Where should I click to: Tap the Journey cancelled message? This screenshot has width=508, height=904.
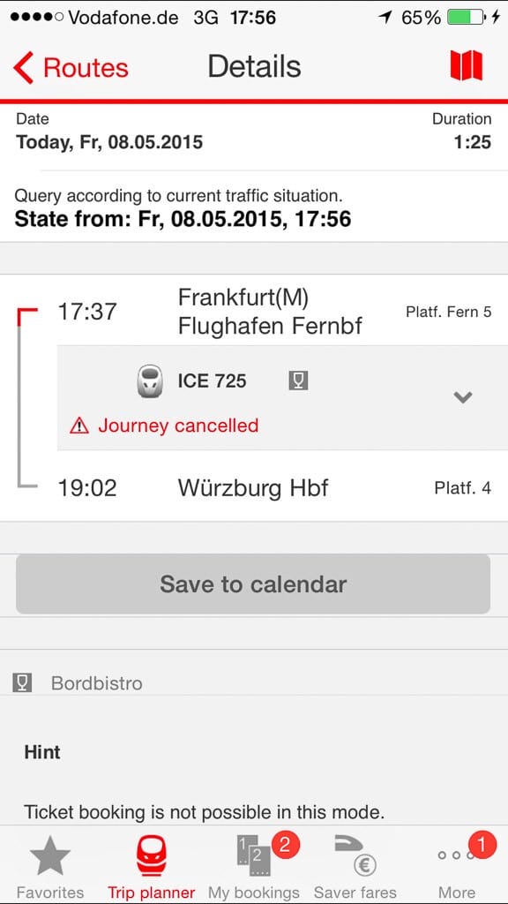click(x=178, y=426)
